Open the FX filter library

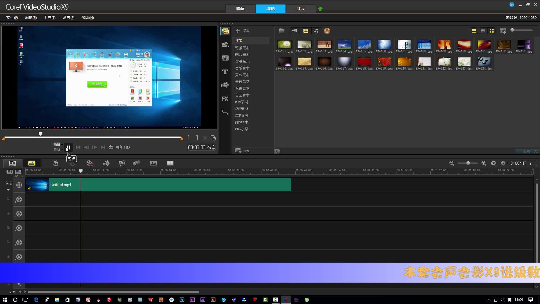[225, 99]
